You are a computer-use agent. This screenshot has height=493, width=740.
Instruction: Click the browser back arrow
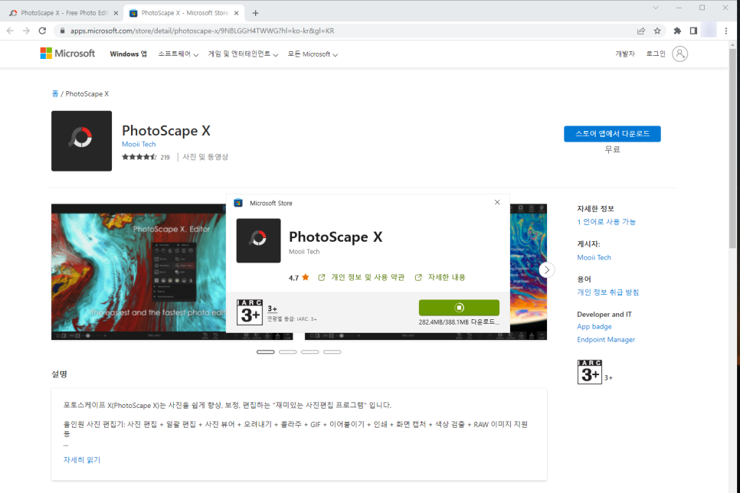(x=11, y=31)
